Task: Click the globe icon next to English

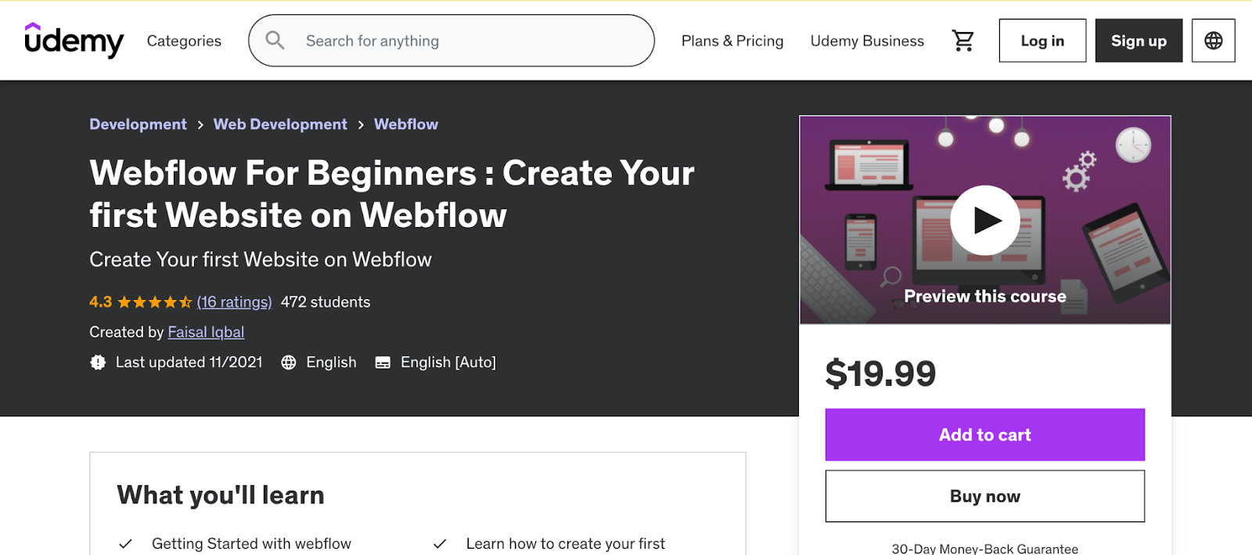Action: 288,362
